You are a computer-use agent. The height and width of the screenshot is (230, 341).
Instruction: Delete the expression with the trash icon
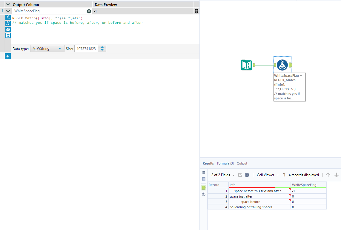[196, 11]
